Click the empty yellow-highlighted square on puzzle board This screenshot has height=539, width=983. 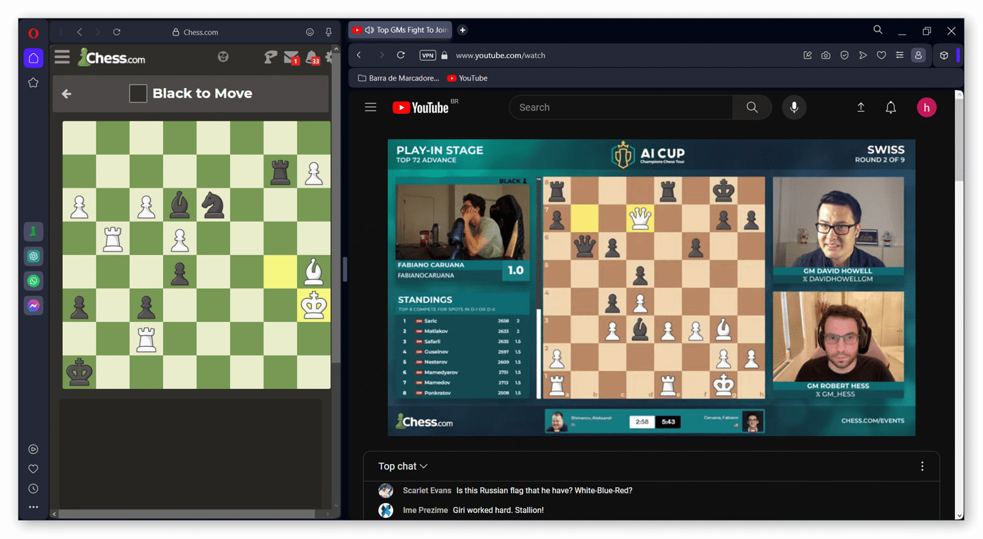(280, 272)
